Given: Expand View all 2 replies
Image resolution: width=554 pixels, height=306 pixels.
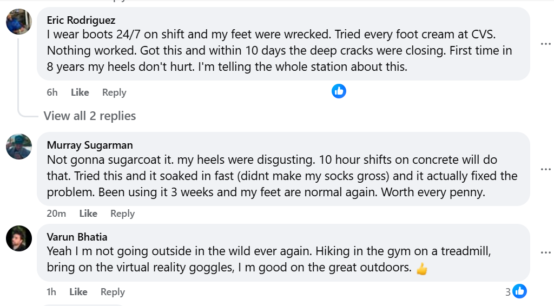Looking at the screenshot, I should (90, 116).
